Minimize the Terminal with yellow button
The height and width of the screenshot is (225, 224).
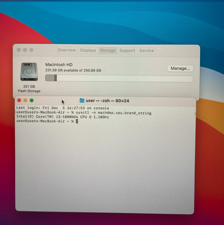coord(25,100)
